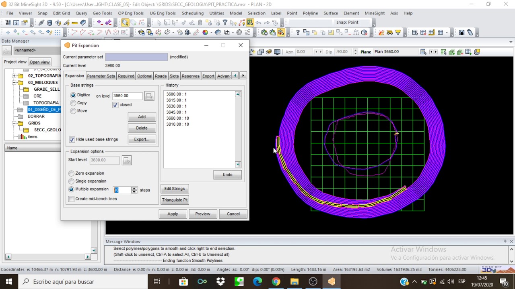Switch to the Open view tab
The image size is (515, 289).
point(39,62)
